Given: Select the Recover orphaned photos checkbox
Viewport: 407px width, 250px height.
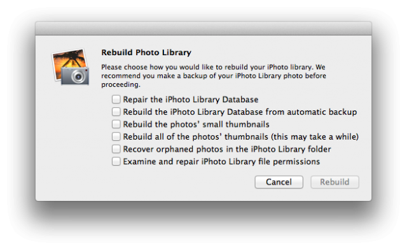Looking at the screenshot, I should (116, 149).
